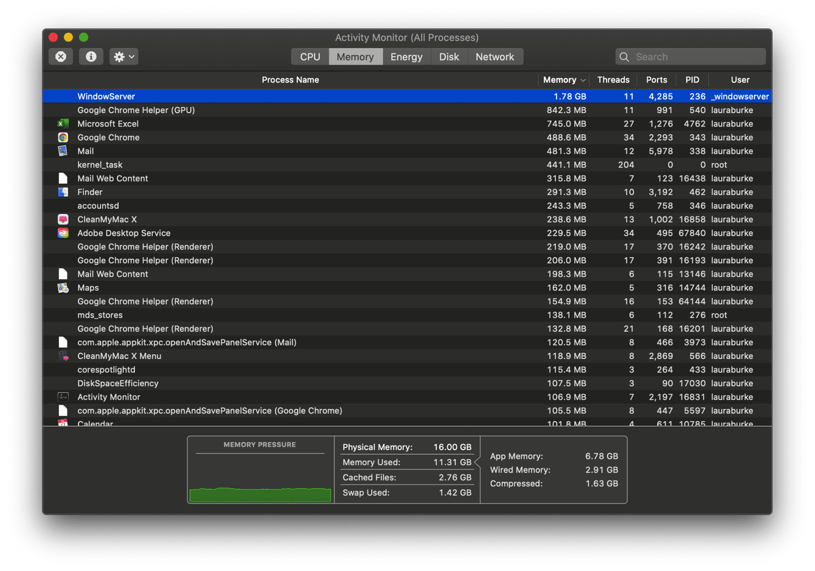Click the document icon for Mail Web Content 315.8 MB
The image size is (815, 571).
tap(63, 178)
